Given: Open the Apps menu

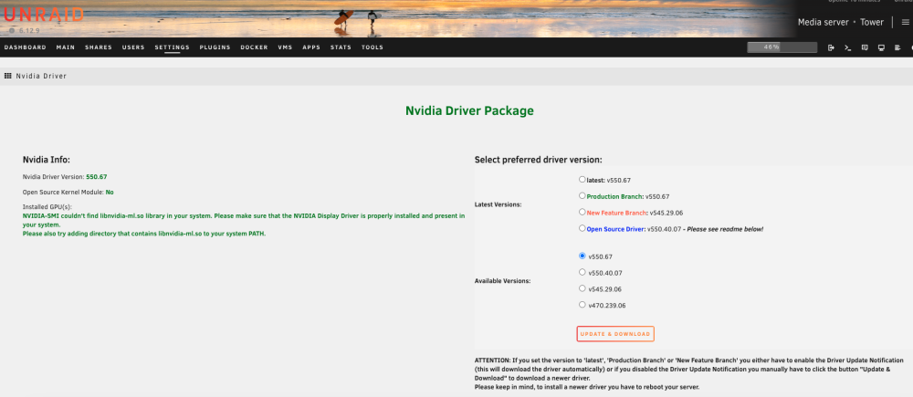Looking at the screenshot, I should click(x=311, y=47).
